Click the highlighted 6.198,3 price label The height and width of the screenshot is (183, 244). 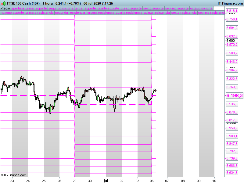tap(234, 96)
